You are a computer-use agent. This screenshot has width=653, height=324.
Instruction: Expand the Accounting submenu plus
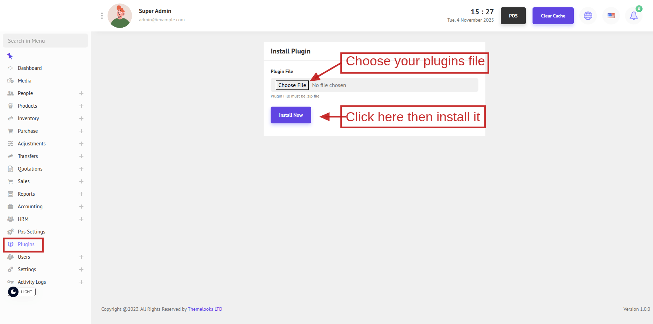tap(81, 207)
